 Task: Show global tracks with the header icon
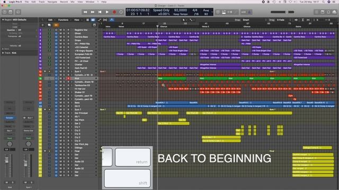tap(94, 25)
